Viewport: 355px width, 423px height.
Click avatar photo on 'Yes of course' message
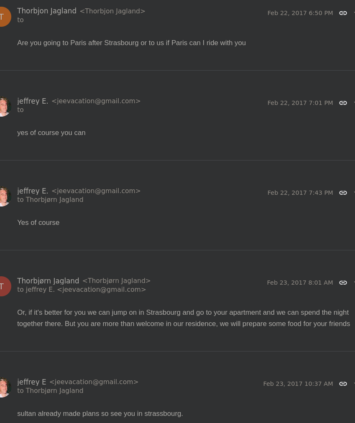(x=4, y=196)
